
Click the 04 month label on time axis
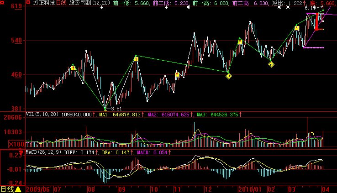(x=326, y=189)
